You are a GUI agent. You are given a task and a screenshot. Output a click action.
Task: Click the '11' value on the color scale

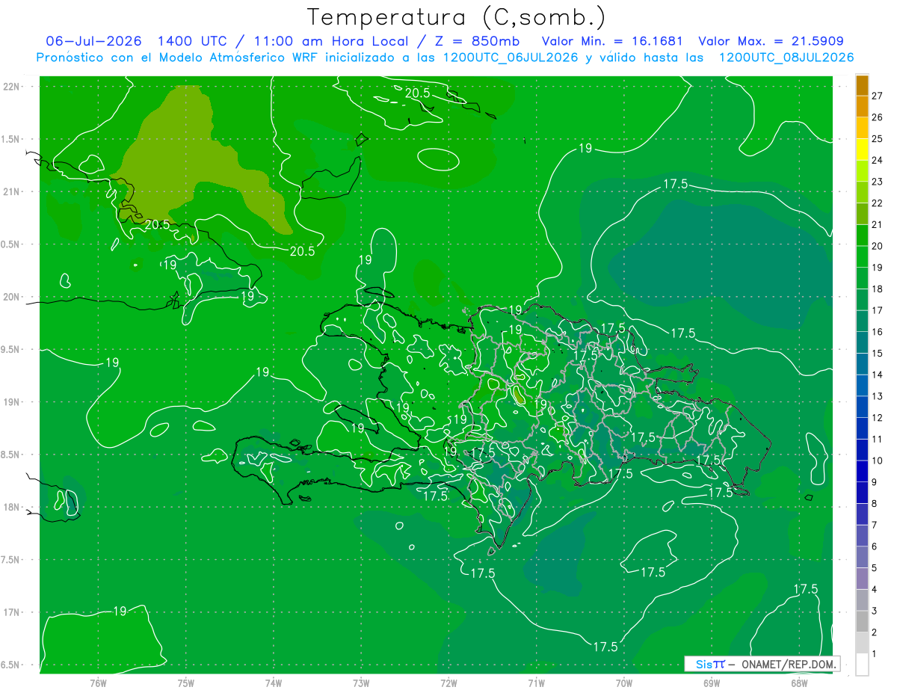point(877,439)
